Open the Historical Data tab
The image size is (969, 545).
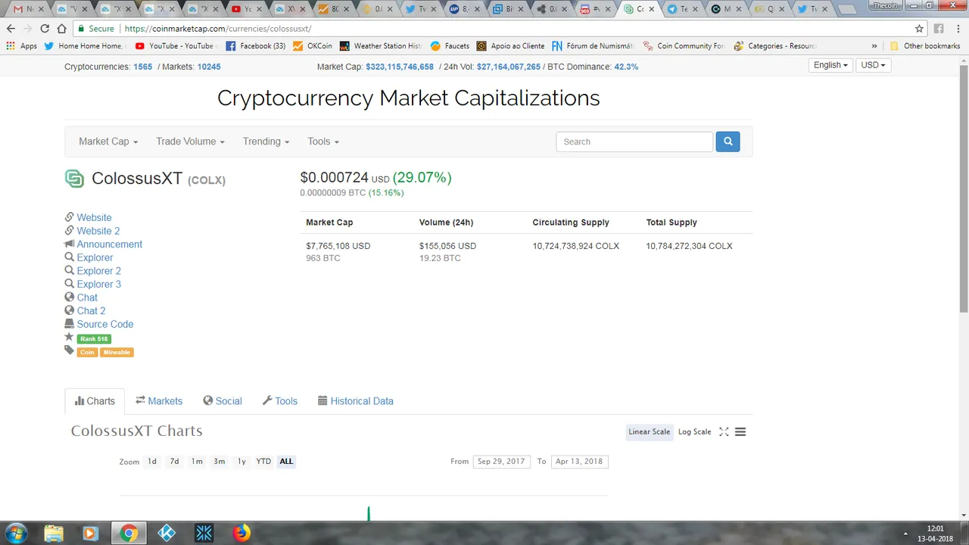coord(356,401)
